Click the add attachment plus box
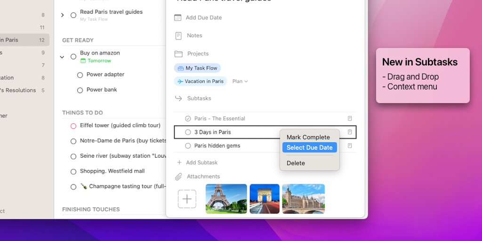Screen dimensions: 482x241 tap(187, 199)
